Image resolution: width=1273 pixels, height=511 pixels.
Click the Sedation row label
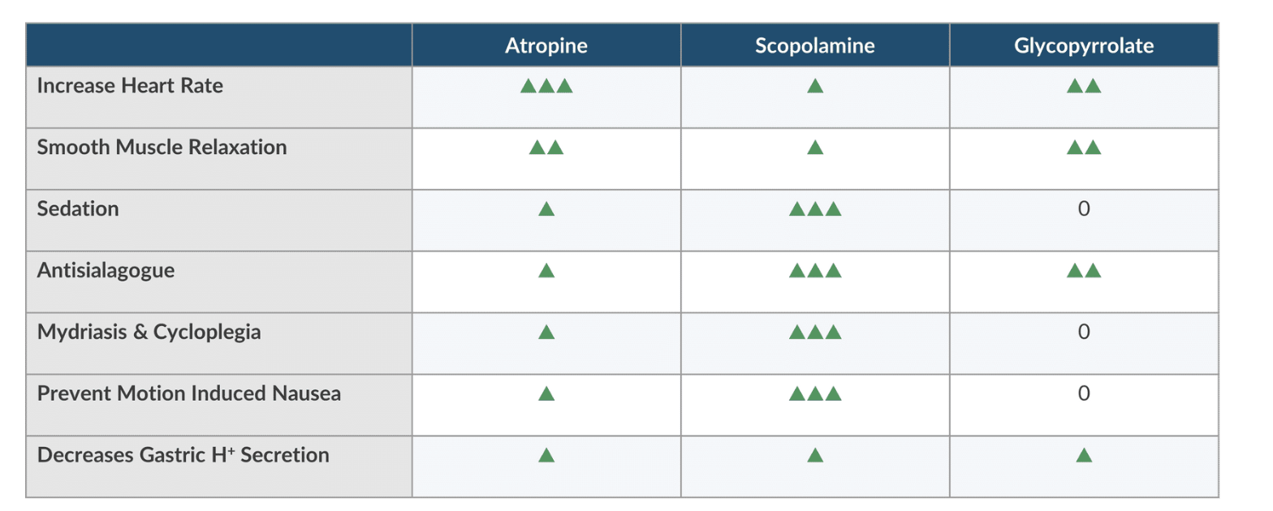pyautogui.click(x=78, y=209)
